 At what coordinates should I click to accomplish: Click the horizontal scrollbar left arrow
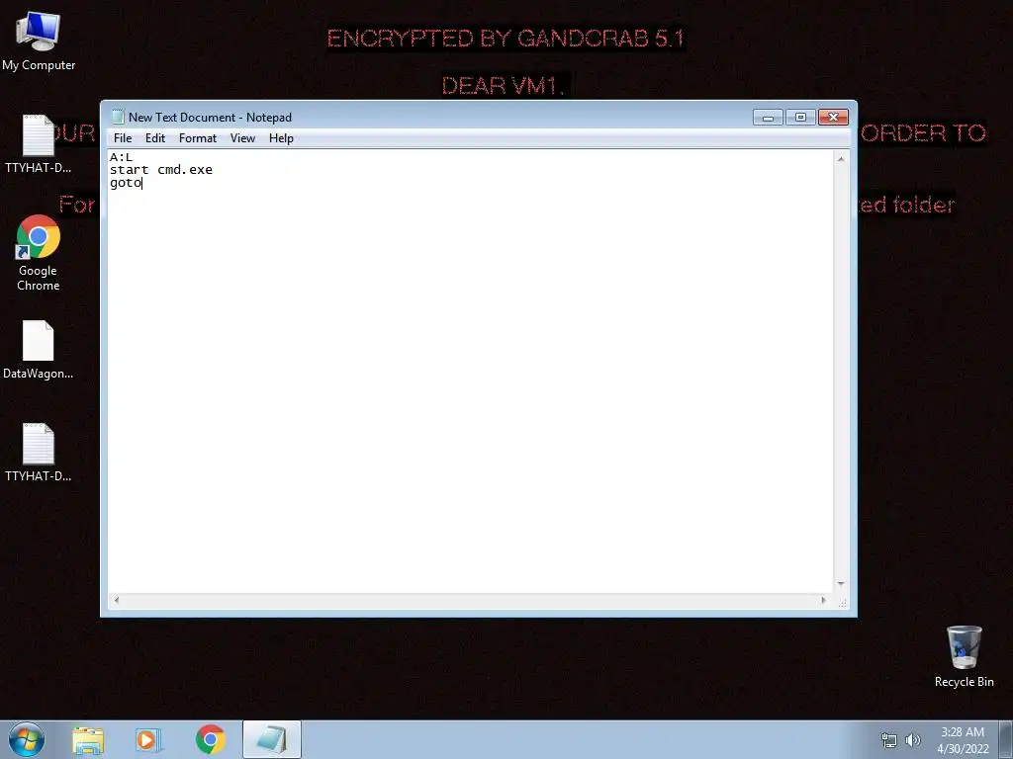point(117,600)
